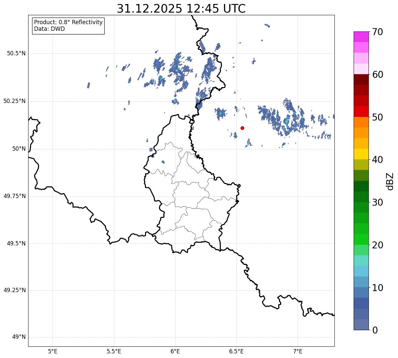Click the 49.5°N latitude label

tap(16, 243)
